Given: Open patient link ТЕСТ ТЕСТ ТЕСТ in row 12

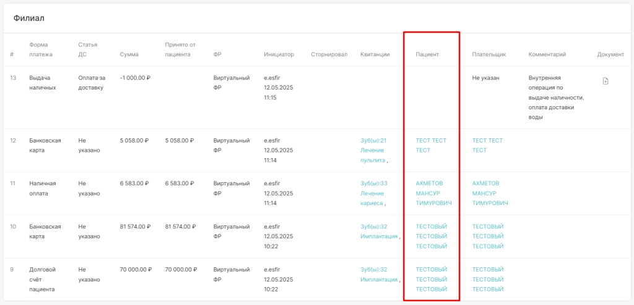Looking at the screenshot, I should (x=431, y=145).
